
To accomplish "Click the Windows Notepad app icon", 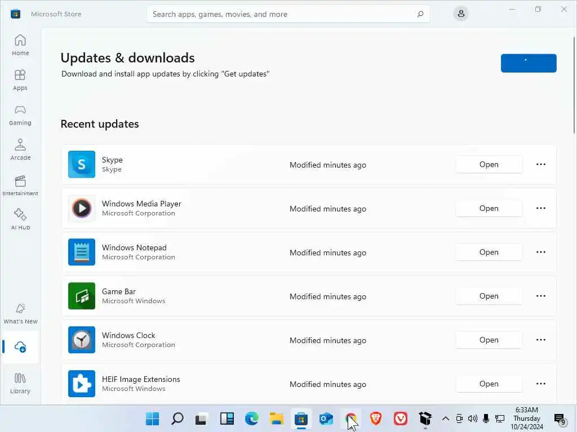I will click(x=82, y=252).
